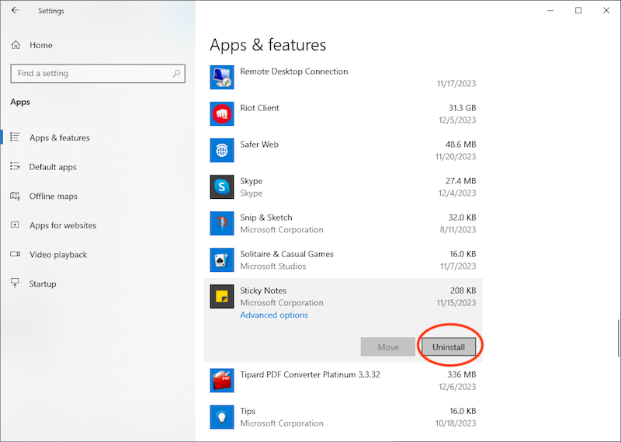This screenshot has width=621, height=442.
Task: Click the Tips lightbulb icon
Action: 222,416
